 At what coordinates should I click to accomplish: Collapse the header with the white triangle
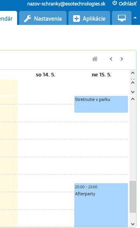pyautogui.click(x=135, y=18)
